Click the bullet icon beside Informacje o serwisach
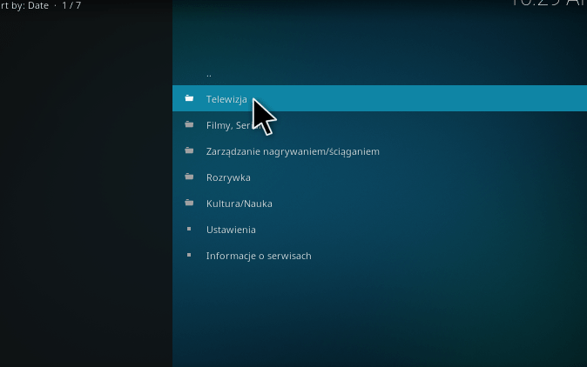 tap(189, 256)
